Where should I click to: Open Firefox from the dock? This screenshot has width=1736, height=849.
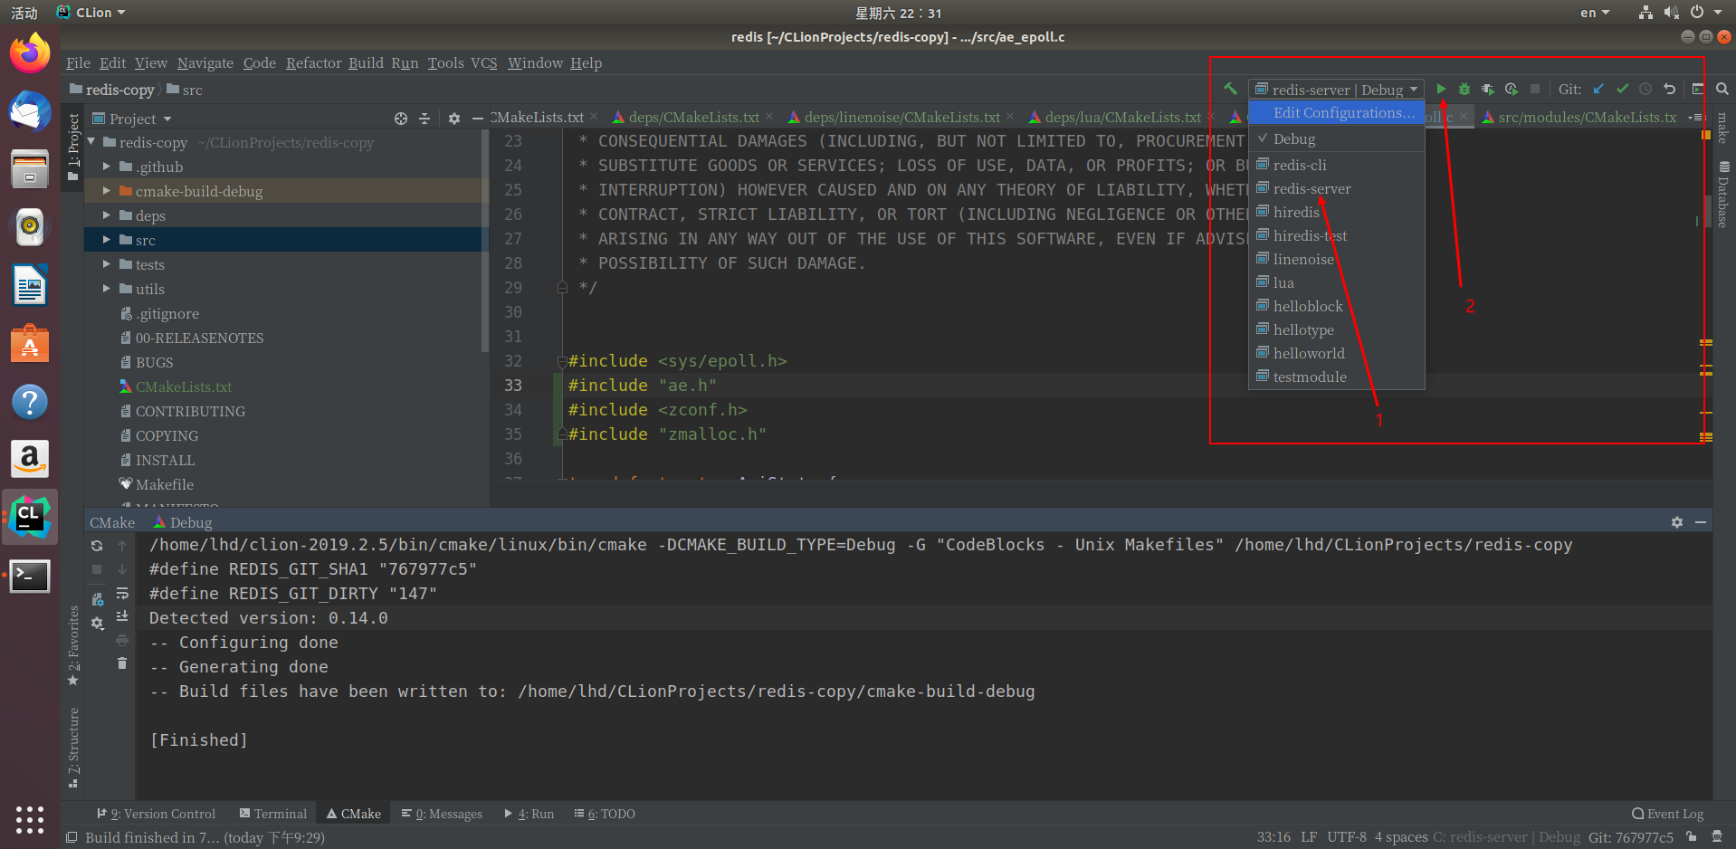click(30, 53)
